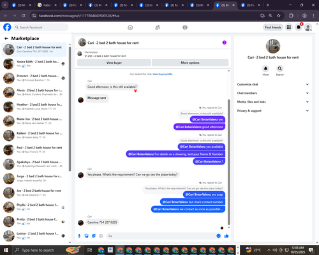Image resolution: width=319 pixels, height=255 pixels.
Task: Open the Facebook menu grid icon
Action: click(289, 27)
